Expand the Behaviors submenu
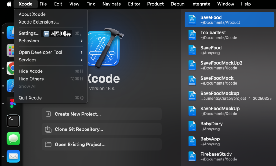 [x=51, y=41]
